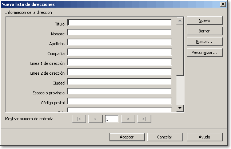
Task: Focus the Línea 1 de dirección field
Action: 119,62
